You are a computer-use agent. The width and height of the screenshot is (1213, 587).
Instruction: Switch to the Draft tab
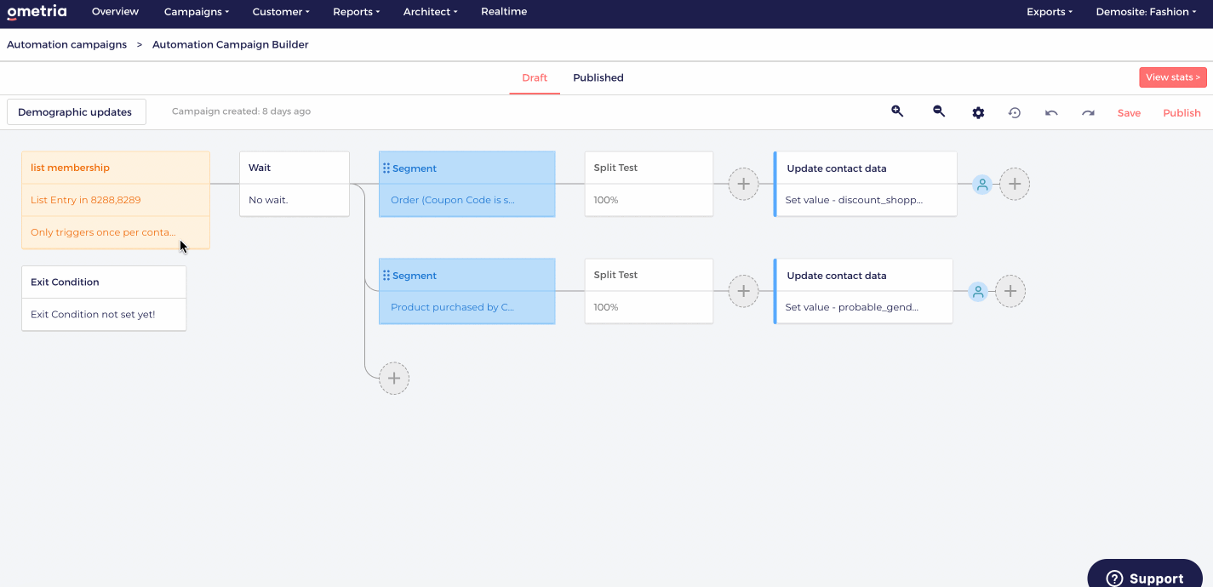click(535, 77)
